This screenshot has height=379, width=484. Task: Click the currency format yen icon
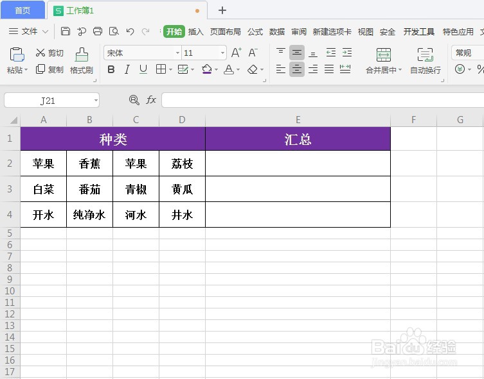(x=460, y=69)
